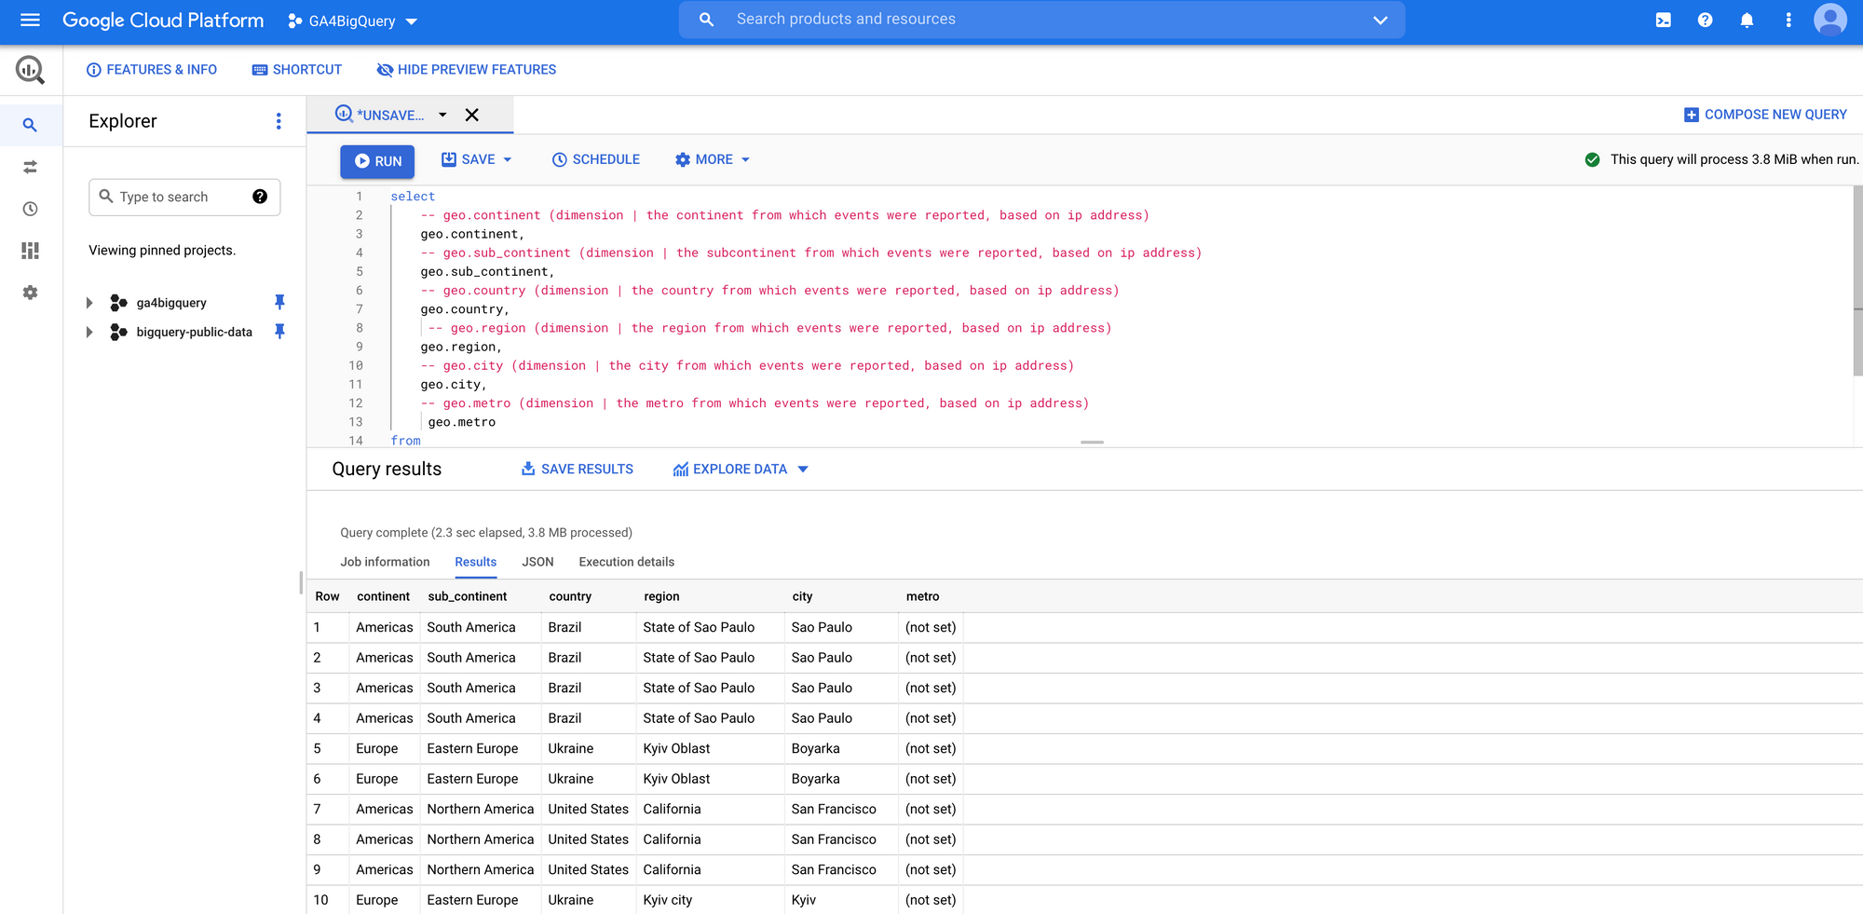Open the dashboard grid icon in sidebar

coord(30,251)
